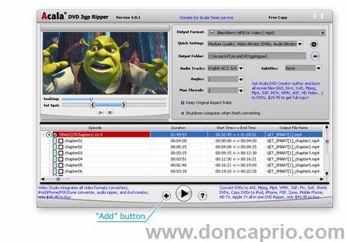347x242 pixels.
Task: Toggle Keep Original Aspect Ratio checkbox
Action: [182, 103]
